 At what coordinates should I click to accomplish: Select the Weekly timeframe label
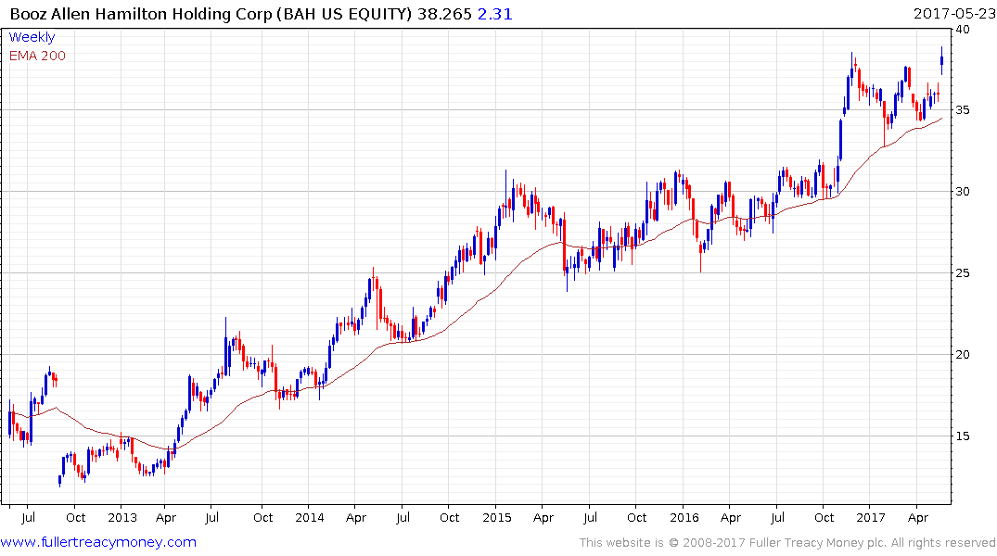32,37
